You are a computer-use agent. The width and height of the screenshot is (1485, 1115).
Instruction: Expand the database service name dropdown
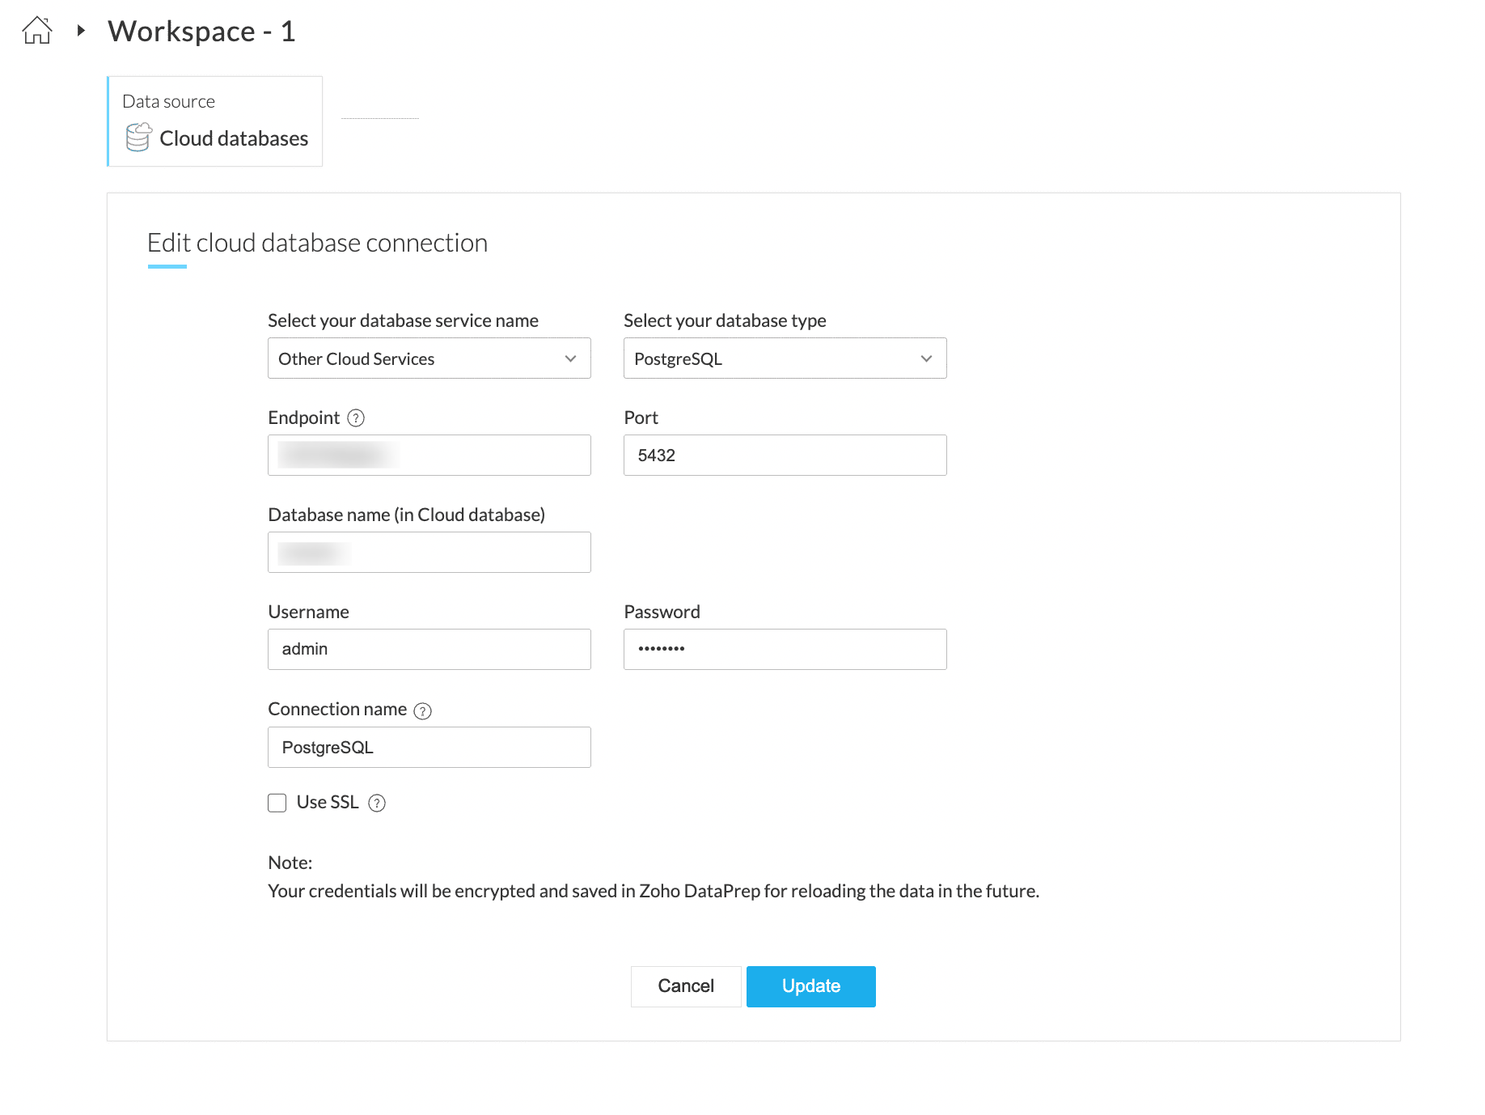click(429, 358)
